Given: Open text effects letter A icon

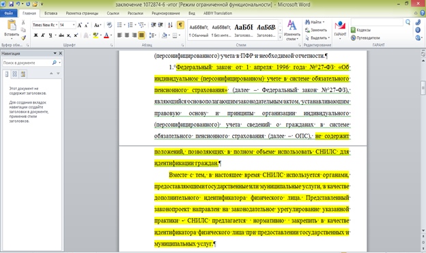Looking at the screenshot, I should pos(86,35).
